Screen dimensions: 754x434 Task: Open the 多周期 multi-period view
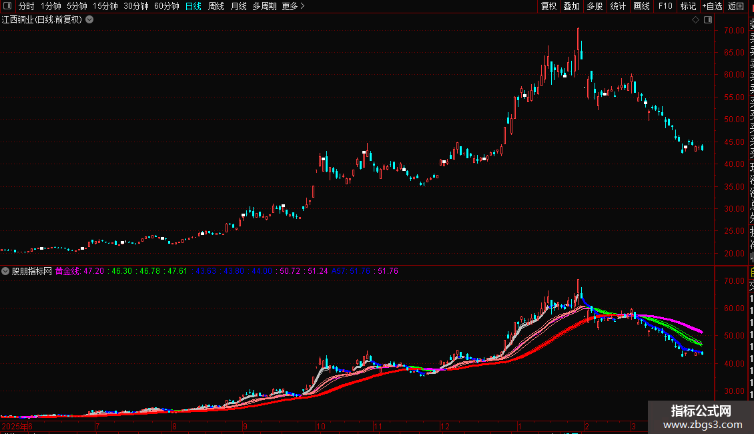pyautogui.click(x=264, y=6)
